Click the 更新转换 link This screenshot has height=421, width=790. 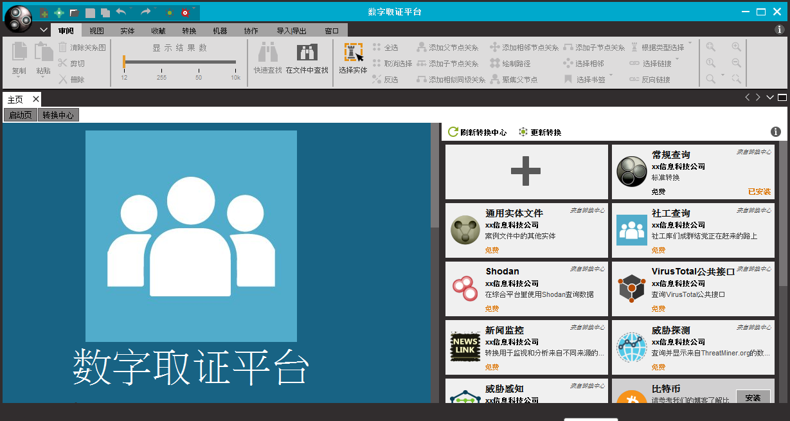(x=542, y=132)
